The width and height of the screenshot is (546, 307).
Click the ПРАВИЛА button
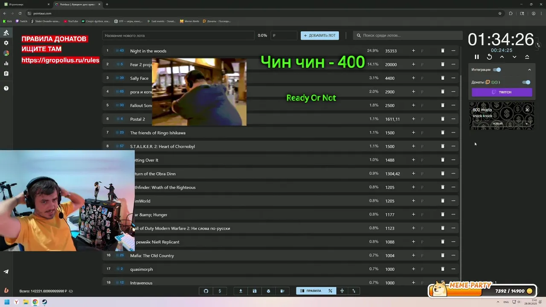coord(311,291)
